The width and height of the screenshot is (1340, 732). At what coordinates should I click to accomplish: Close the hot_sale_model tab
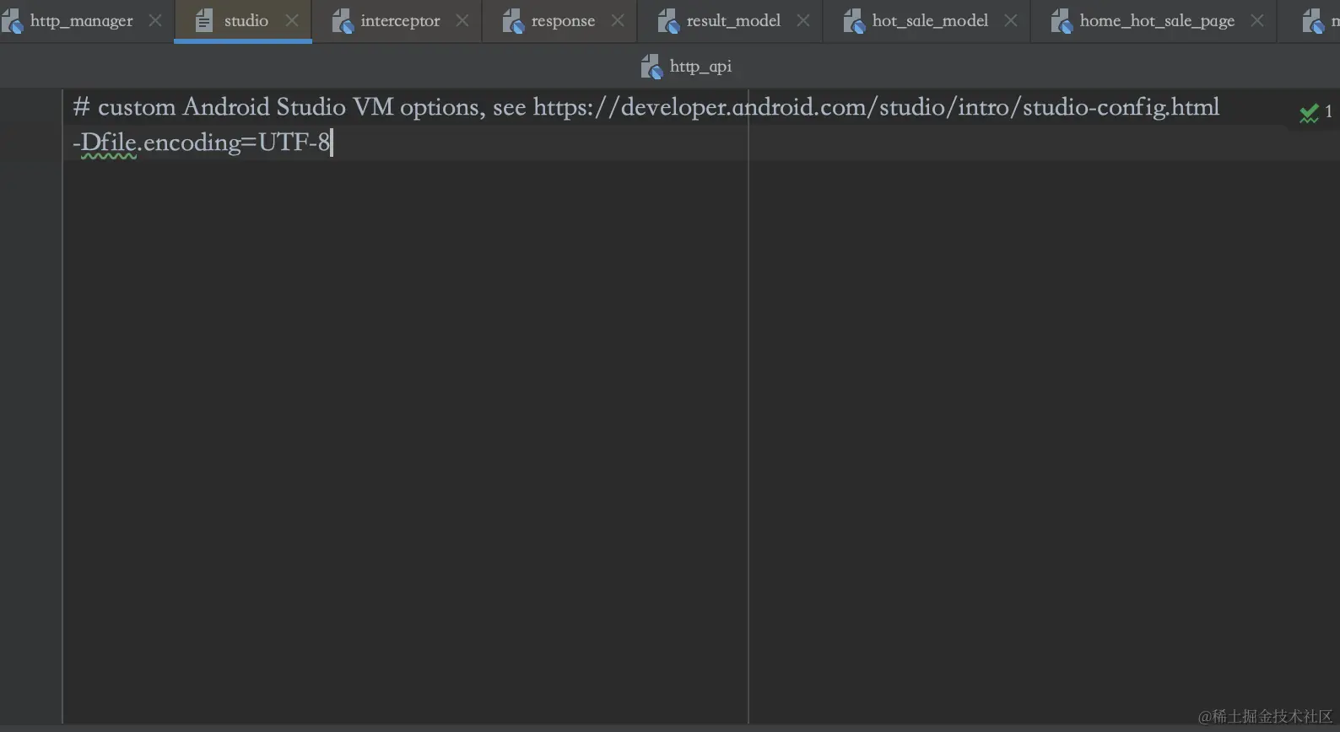coord(1011,20)
